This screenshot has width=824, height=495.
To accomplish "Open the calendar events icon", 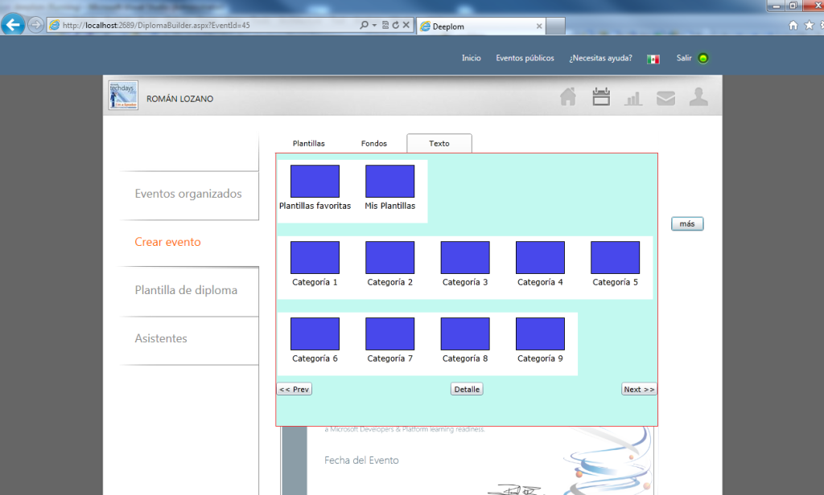I will [x=601, y=97].
